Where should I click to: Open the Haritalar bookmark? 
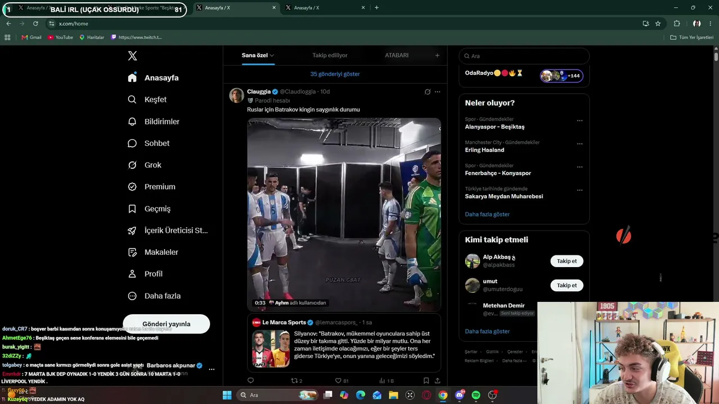[92, 38]
